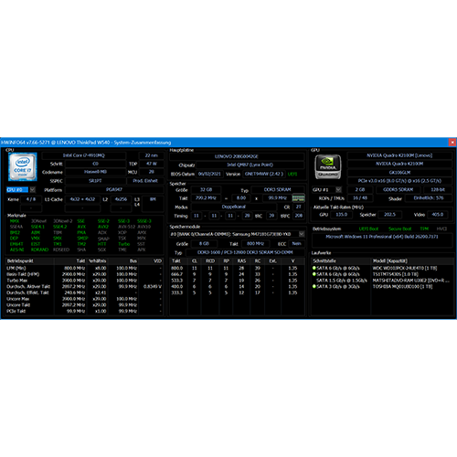Click the green TPM indicator

[424, 228]
